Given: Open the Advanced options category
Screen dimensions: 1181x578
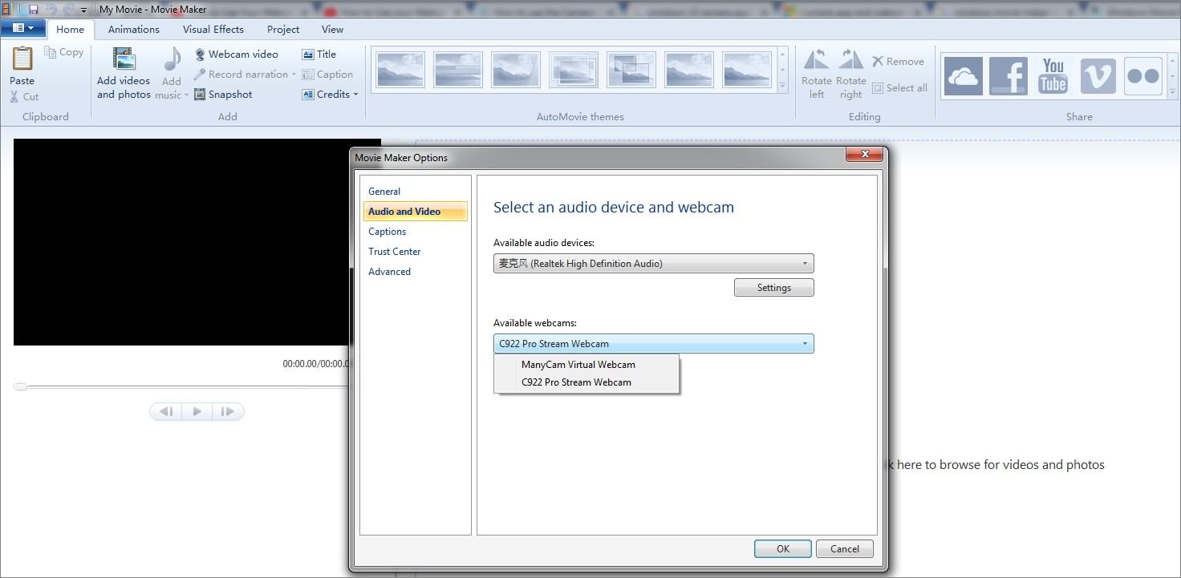Looking at the screenshot, I should [x=390, y=272].
